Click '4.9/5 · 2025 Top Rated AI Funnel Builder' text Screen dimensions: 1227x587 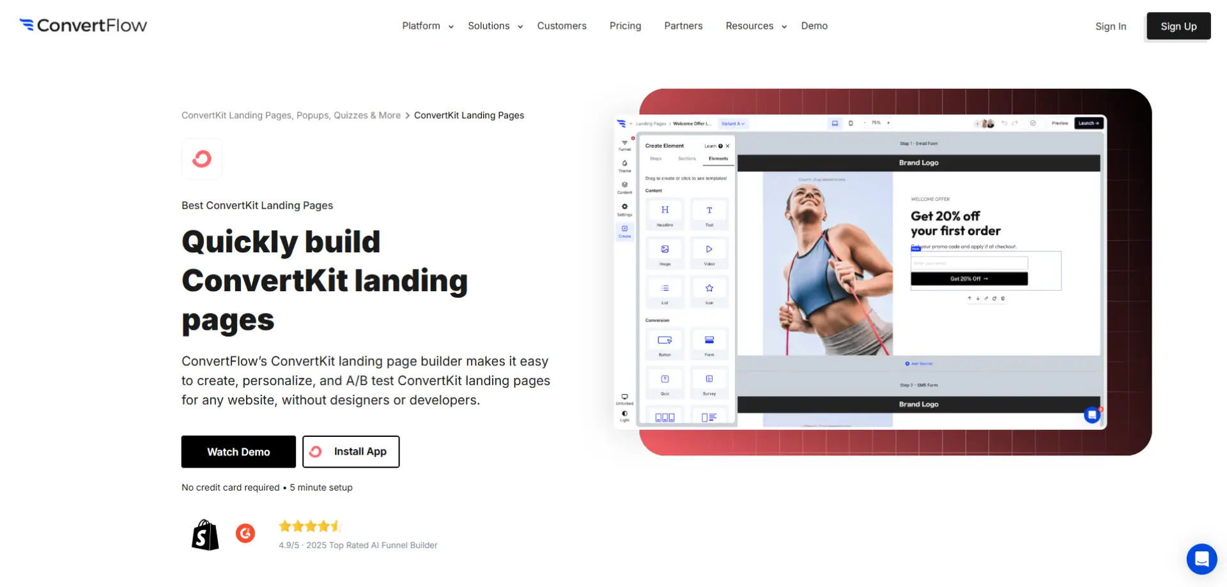(x=358, y=545)
